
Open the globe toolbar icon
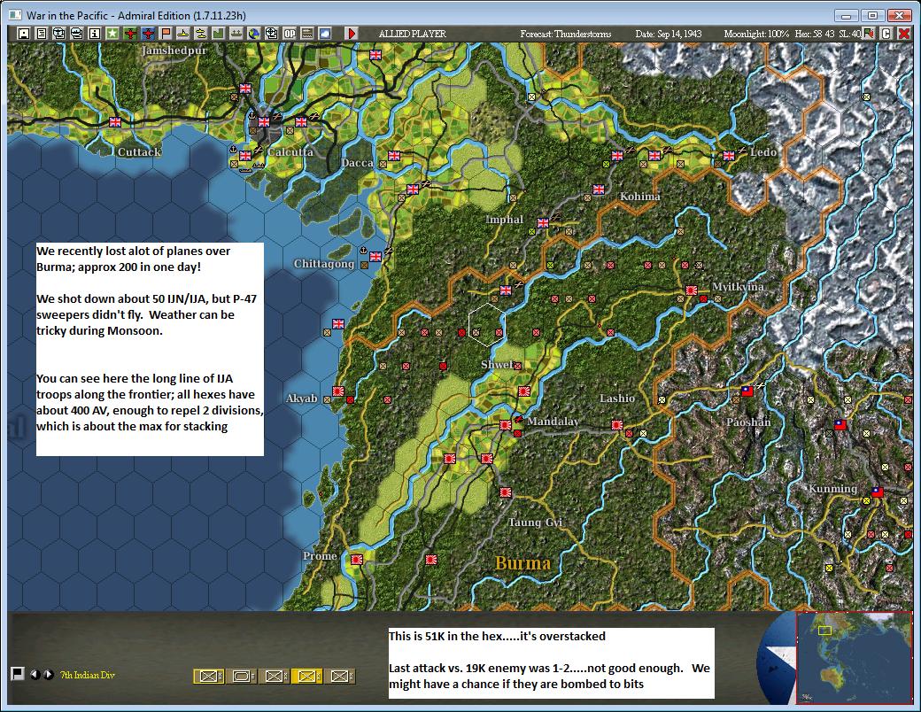[x=253, y=34]
